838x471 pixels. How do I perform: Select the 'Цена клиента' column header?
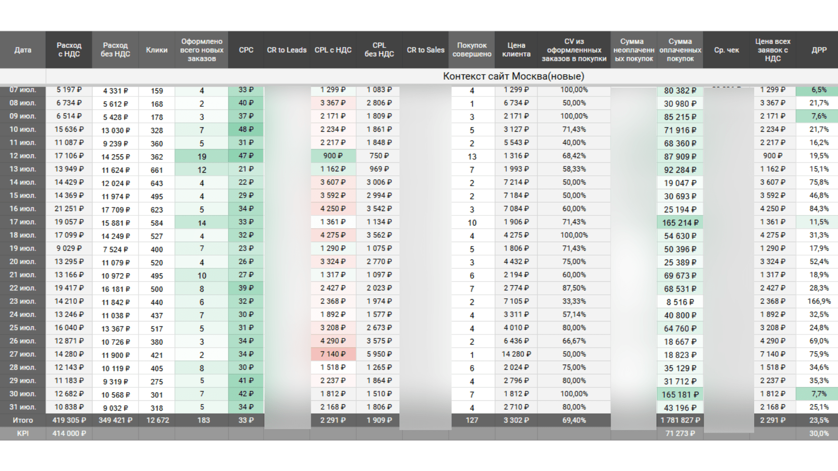coord(516,50)
